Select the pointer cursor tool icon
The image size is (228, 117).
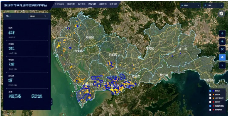tap(222, 65)
